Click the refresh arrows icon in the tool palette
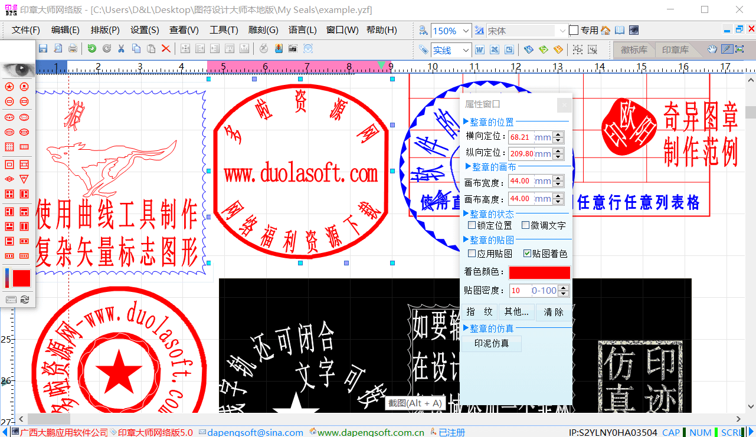The image size is (756, 437). tap(24, 300)
